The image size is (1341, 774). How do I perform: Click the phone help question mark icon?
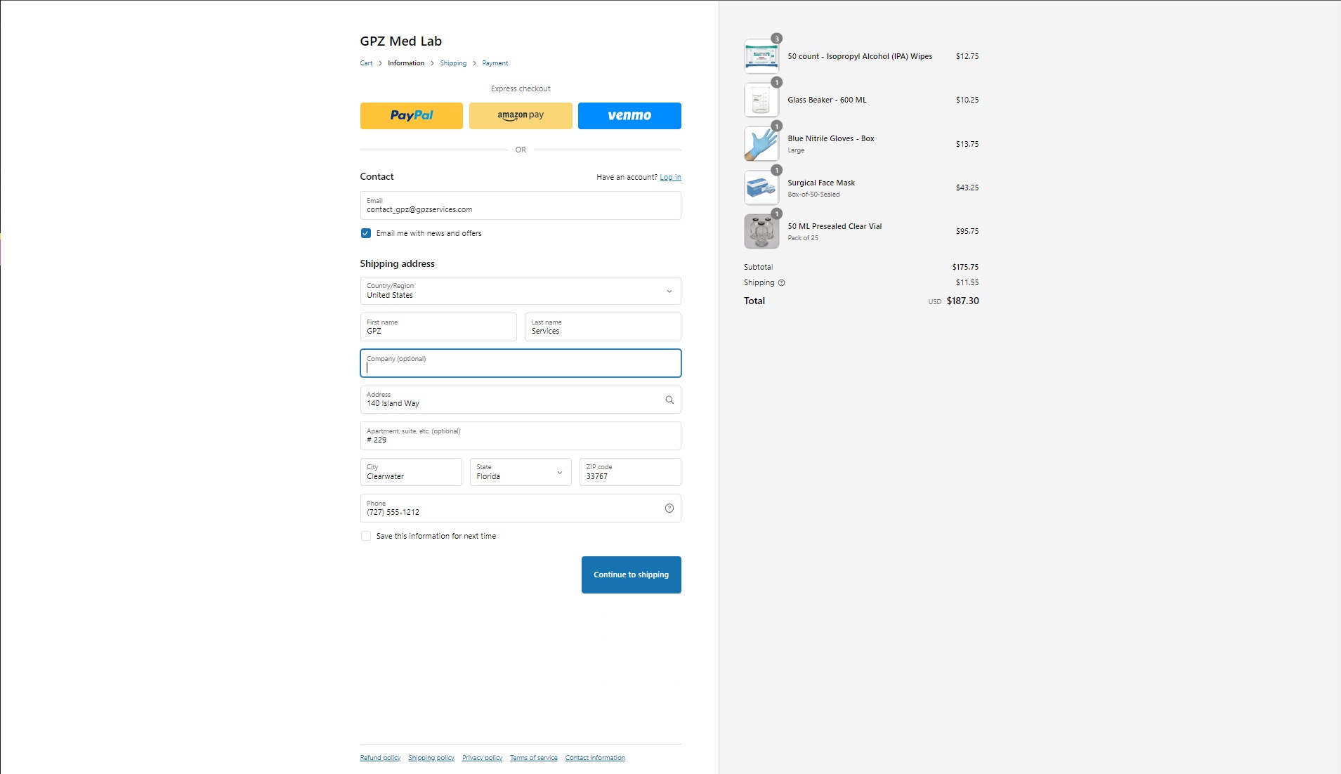669,509
